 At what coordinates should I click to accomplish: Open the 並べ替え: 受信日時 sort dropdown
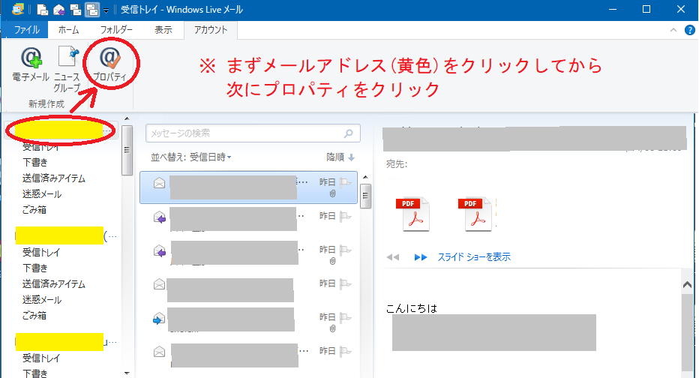(190, 157)
